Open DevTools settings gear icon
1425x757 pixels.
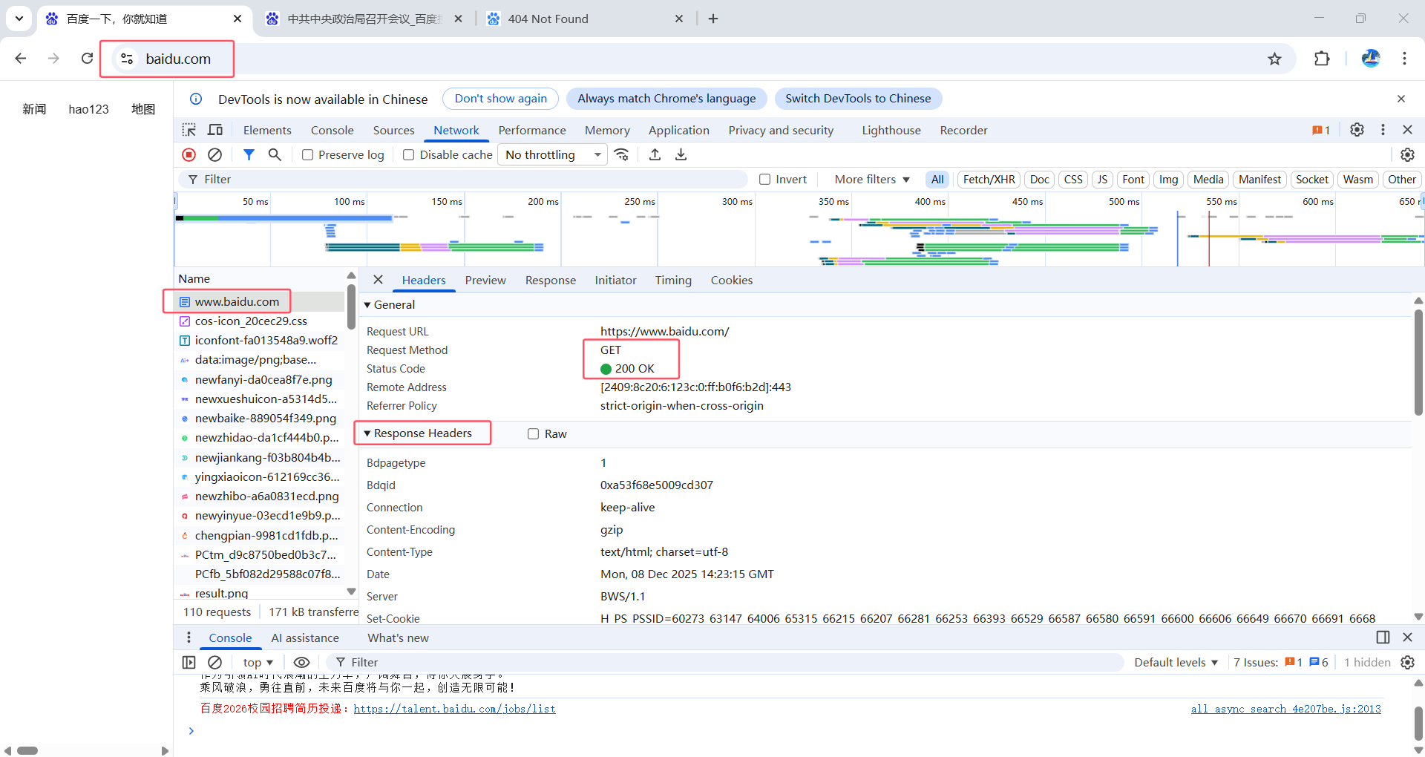[1357, 130]
